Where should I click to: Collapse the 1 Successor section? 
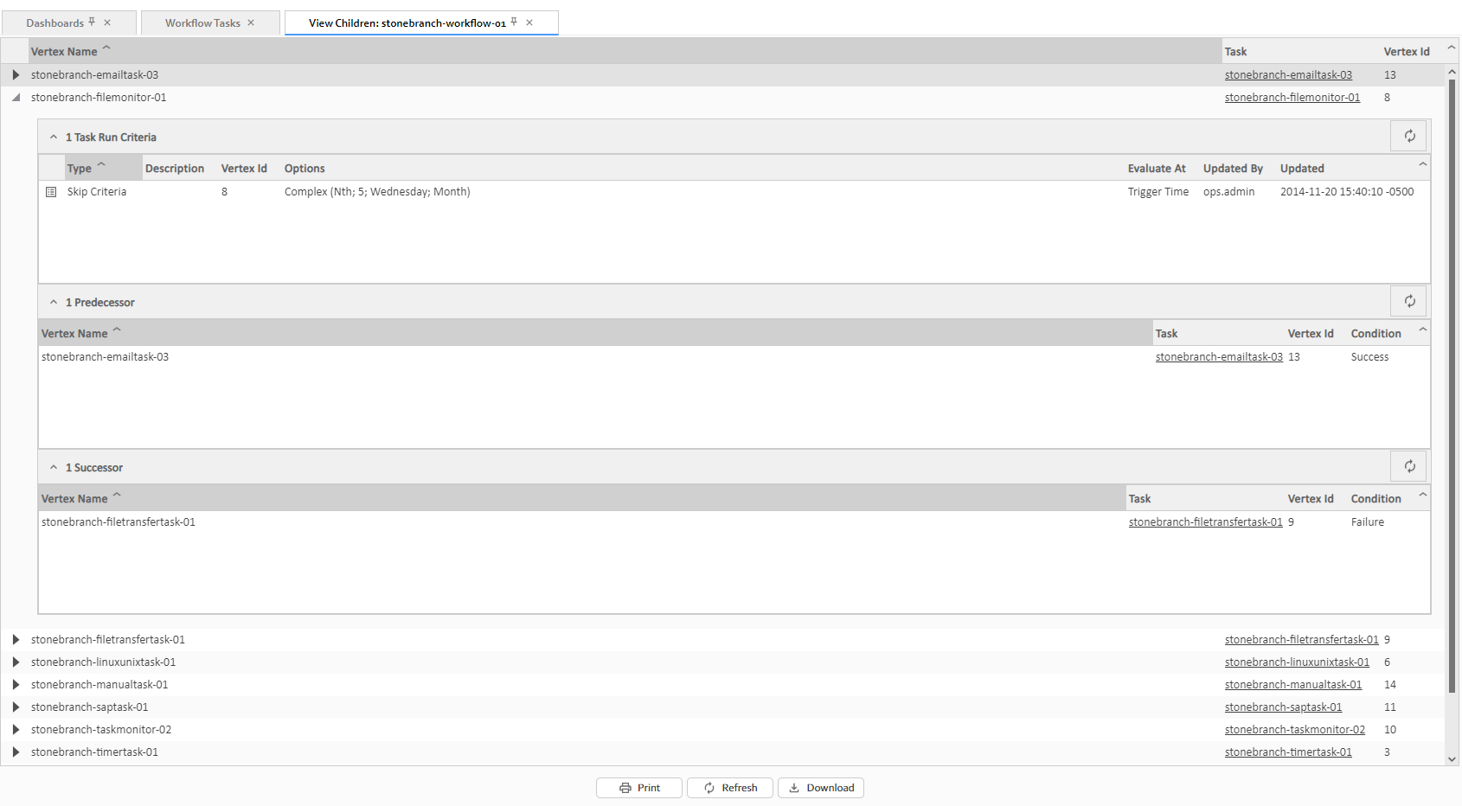pyautogui.click(x=54, y=468)
